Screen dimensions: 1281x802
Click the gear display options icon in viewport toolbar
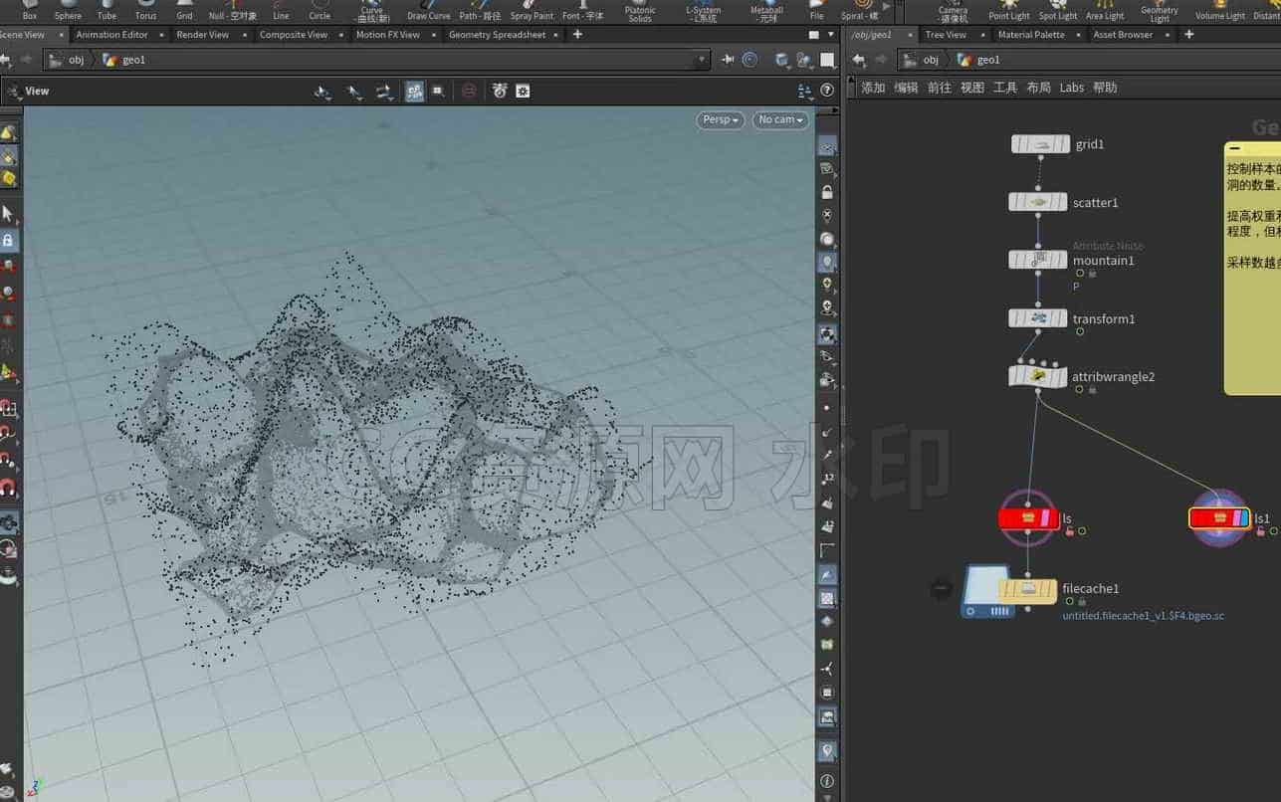[x=523, y=91]
